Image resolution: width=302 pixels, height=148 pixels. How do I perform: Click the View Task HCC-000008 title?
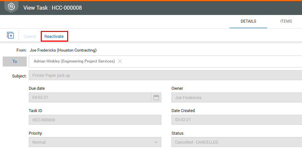coord(52,8)
